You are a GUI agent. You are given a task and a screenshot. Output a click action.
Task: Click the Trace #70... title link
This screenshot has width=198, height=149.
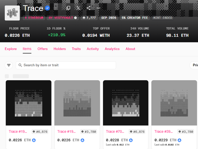click(x=115, y=132)
